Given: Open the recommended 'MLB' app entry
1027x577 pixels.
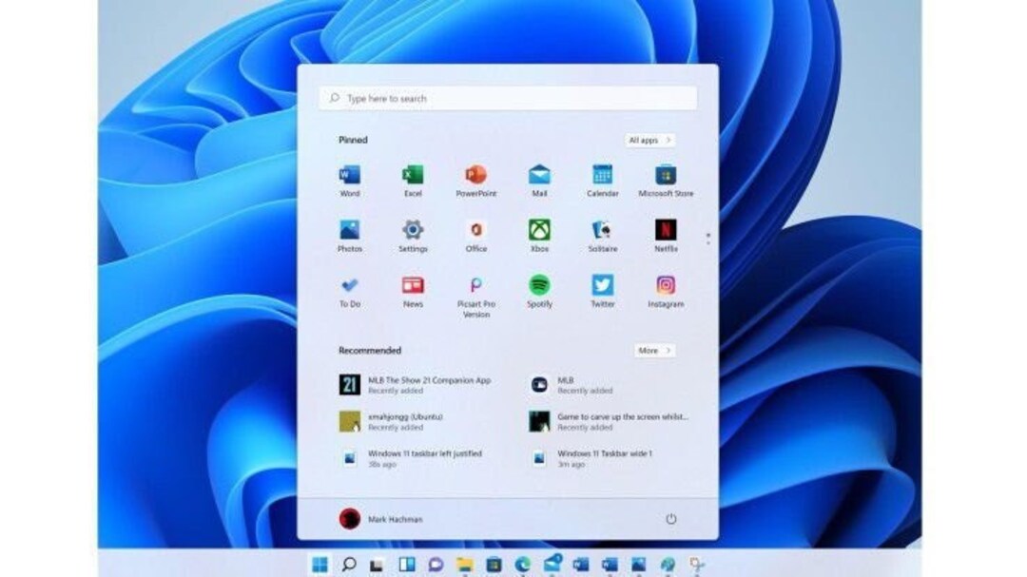Looking at the screenshot, I should [572, 385].
